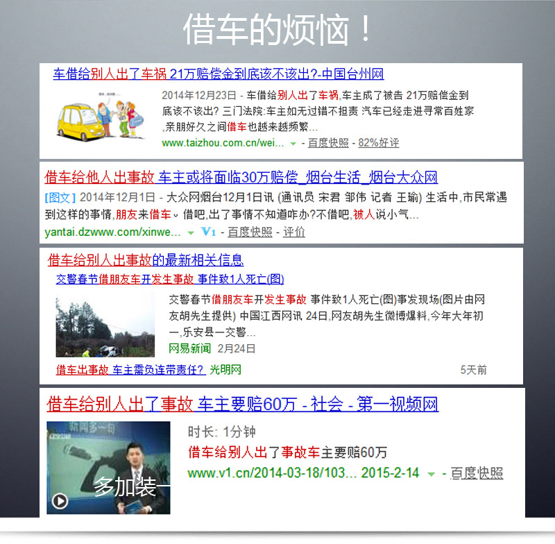Open the 光明网 source link
The width and height of the screenshot is (555, 544).
point(226,370)
